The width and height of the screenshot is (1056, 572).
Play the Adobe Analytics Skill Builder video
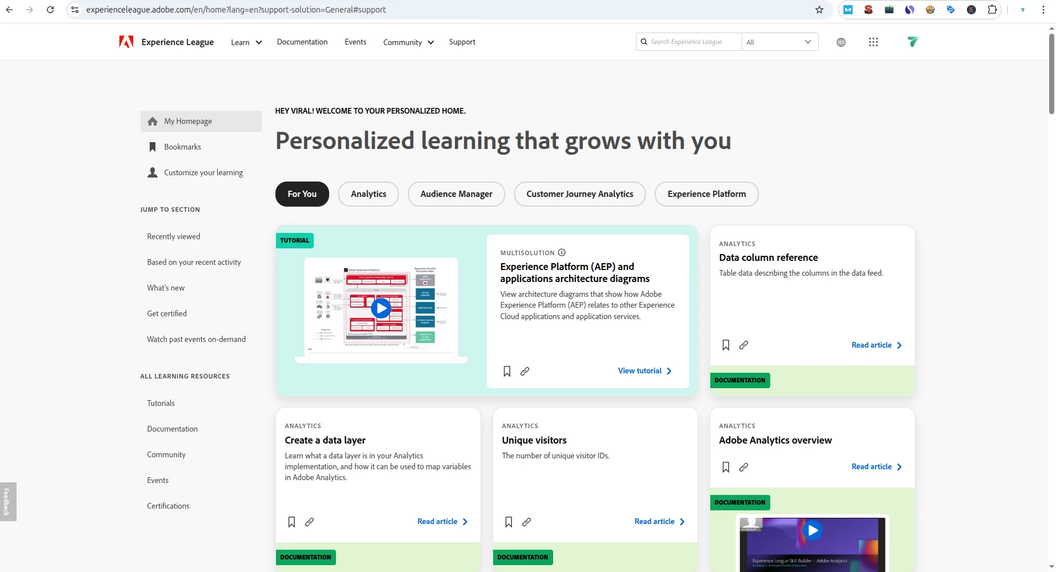click(812, 530)
